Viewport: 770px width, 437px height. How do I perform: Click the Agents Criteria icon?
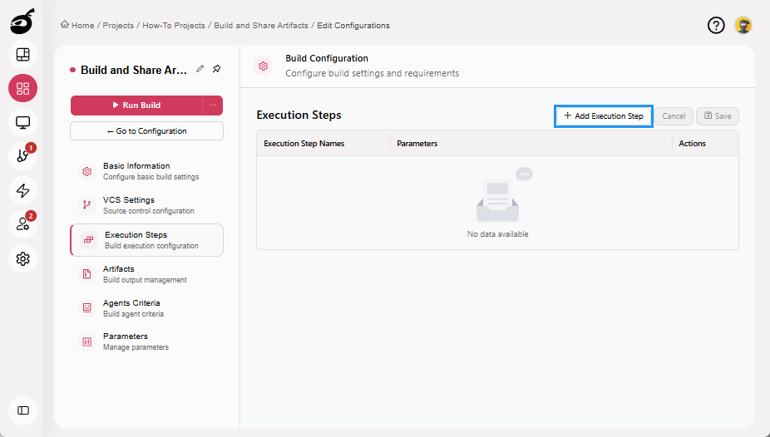(x=87, y=308)
